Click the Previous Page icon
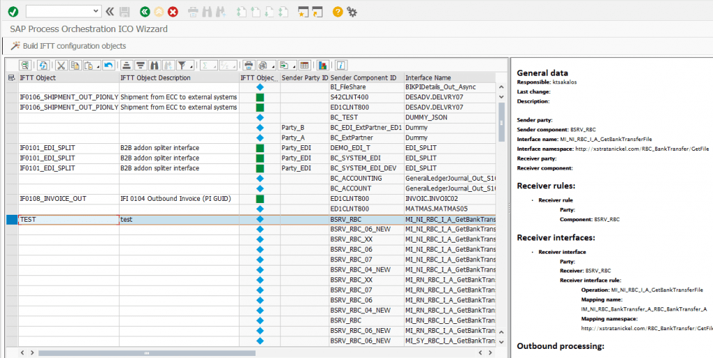Viewport: 713px width, 358px height. tap(256, 12)
